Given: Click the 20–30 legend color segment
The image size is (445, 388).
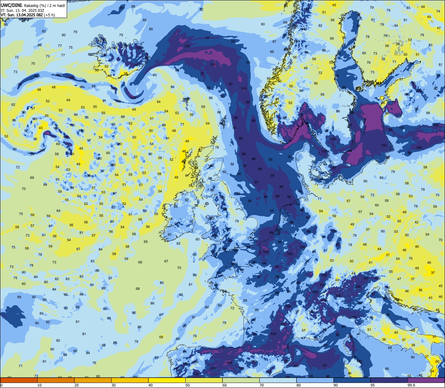Looking at the screenshot, I should pyautogui.click(x=93, y=380).
